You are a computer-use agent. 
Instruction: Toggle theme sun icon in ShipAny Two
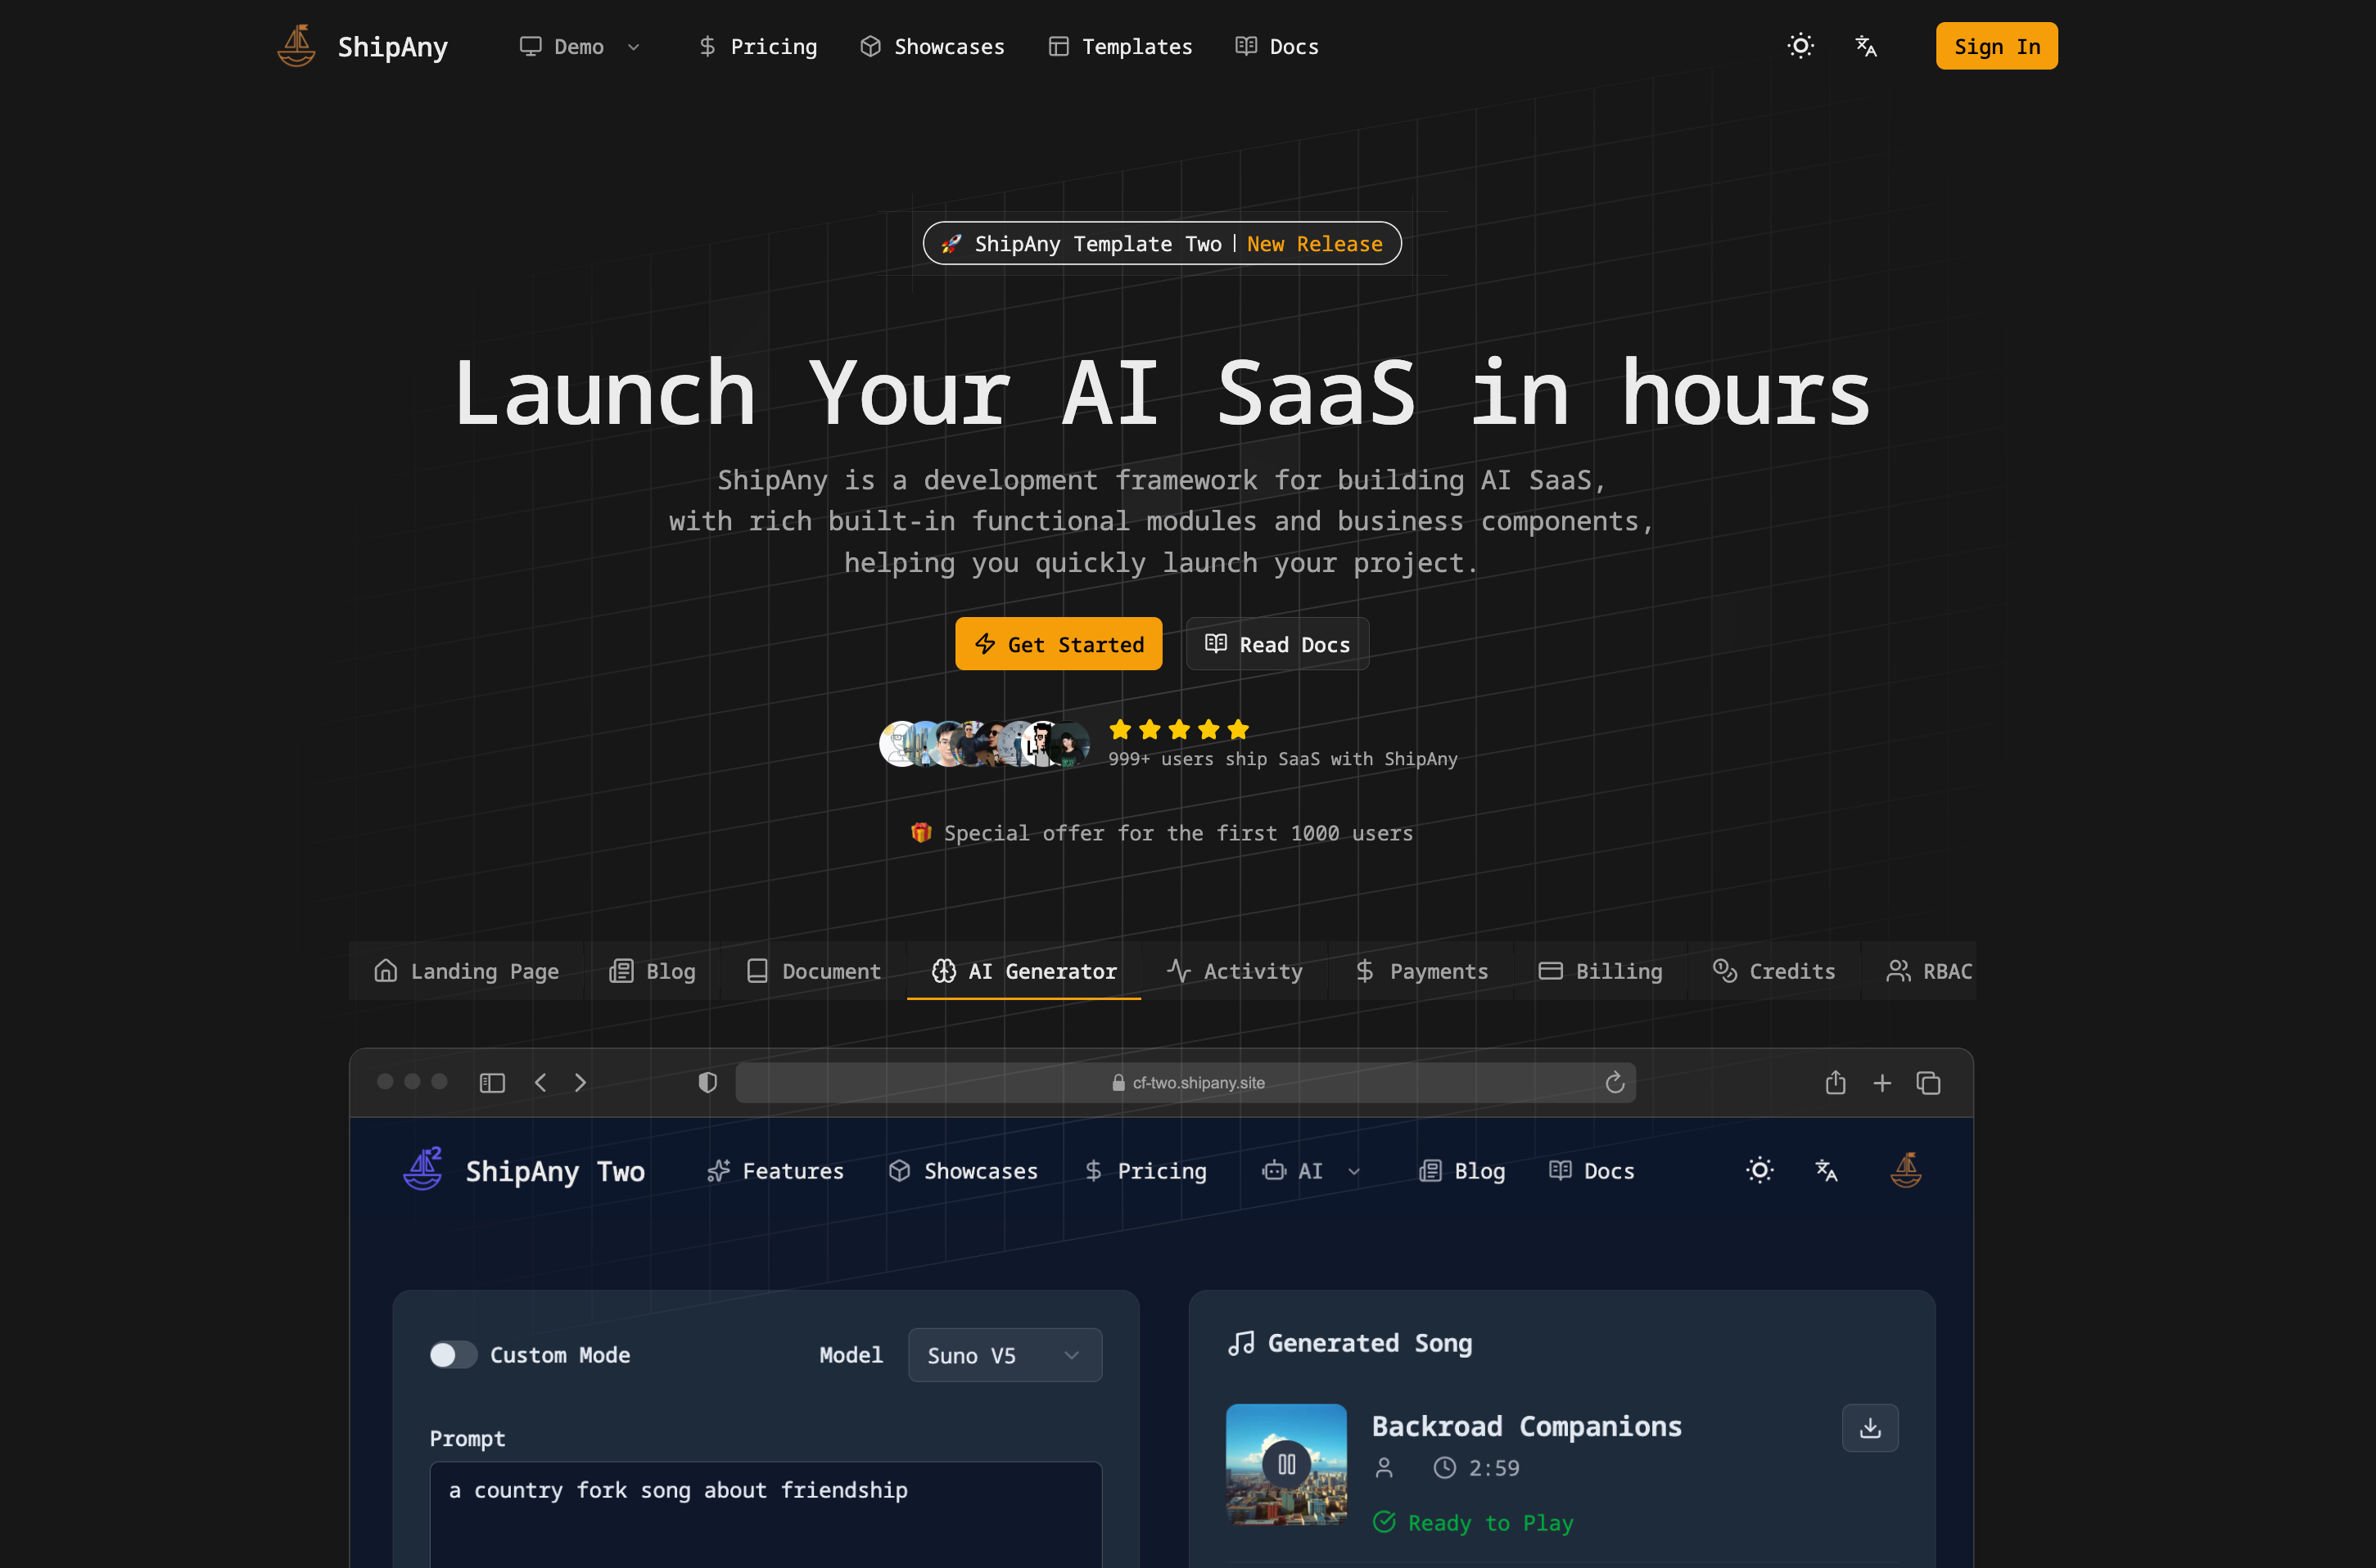pos(1759,1170)
